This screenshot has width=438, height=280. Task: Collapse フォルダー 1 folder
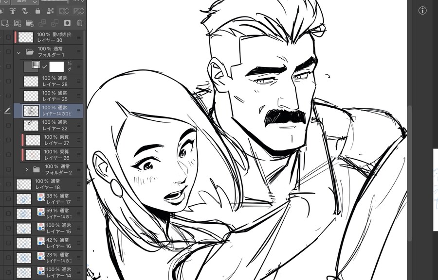pyautogui.click(x=18, y=52)
